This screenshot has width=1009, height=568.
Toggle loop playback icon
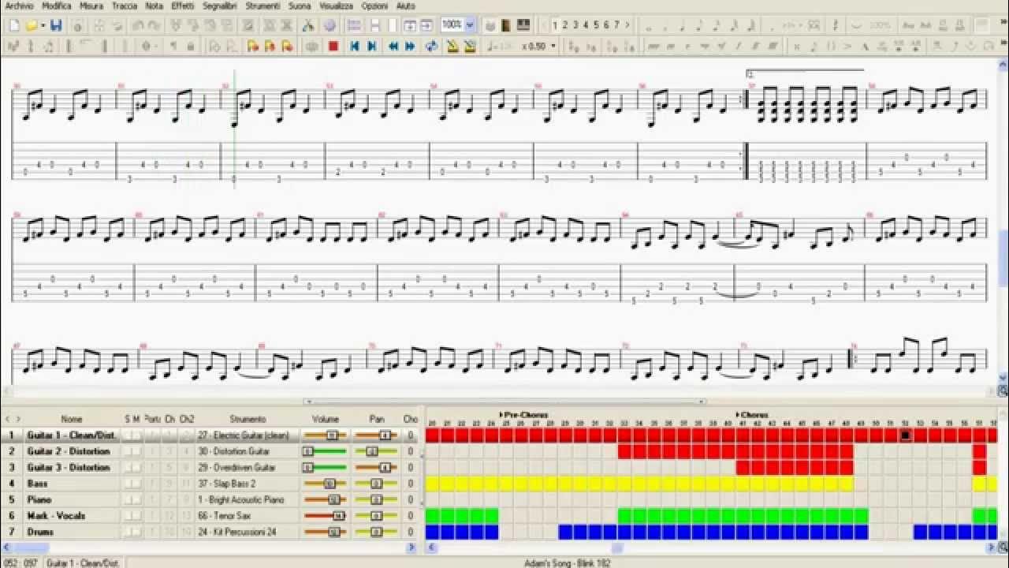click(431, 47)
